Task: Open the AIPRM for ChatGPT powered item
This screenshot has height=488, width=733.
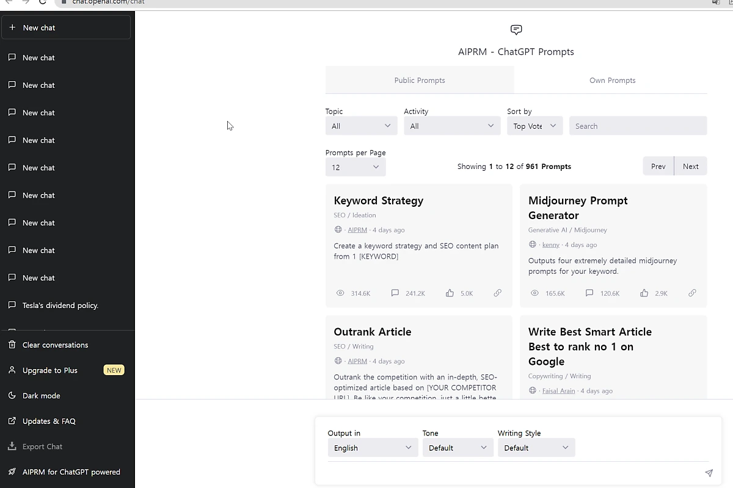Action: click(x=67, y=472)
